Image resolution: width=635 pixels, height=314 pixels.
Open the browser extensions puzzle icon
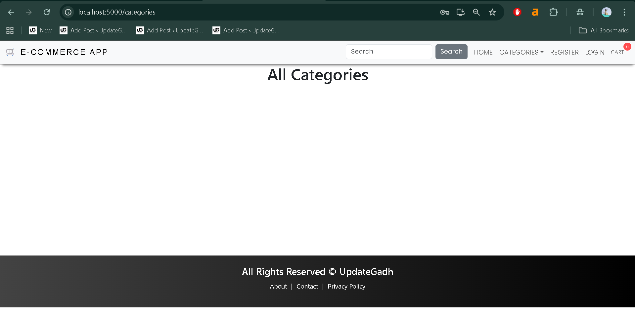(554, 12)
